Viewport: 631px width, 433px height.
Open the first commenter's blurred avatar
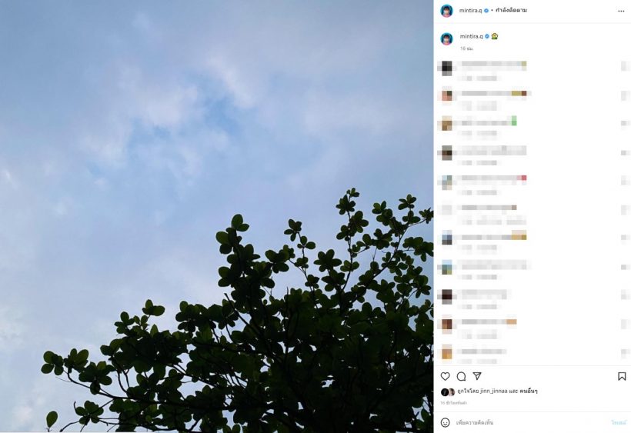446,68
